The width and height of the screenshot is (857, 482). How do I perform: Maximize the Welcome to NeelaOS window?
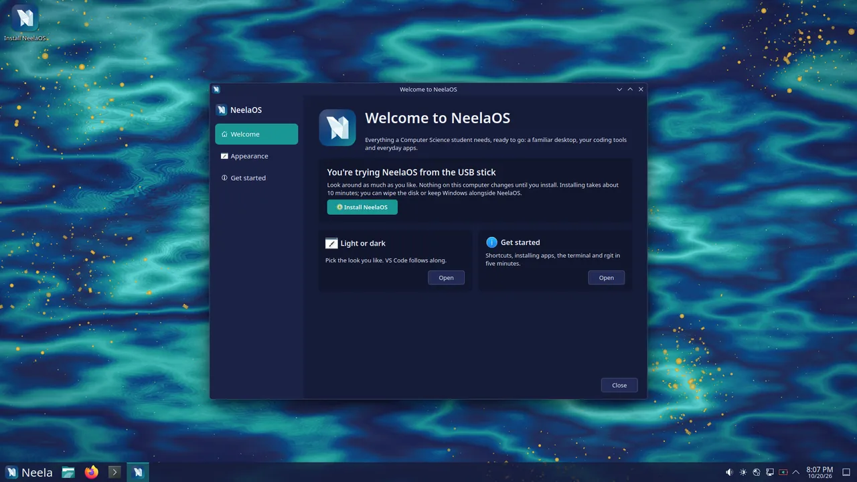coord(630,89)
